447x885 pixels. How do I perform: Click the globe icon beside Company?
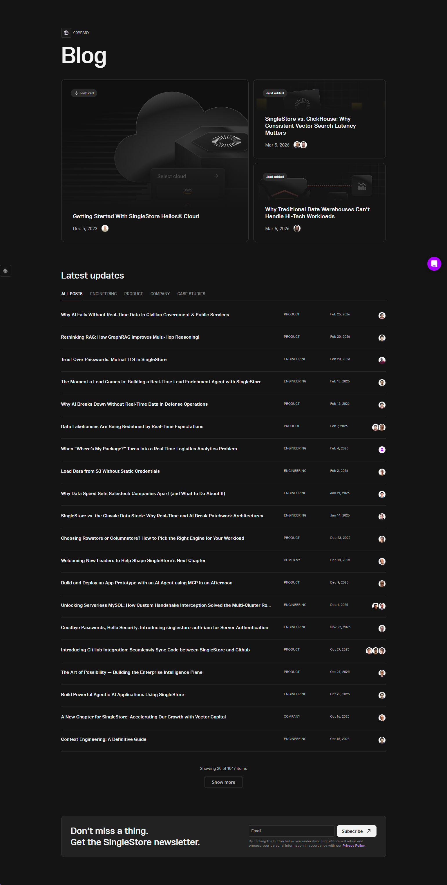[x=66, y=32]
